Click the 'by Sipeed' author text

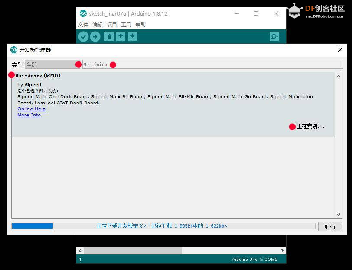click(x=29, y=85)
